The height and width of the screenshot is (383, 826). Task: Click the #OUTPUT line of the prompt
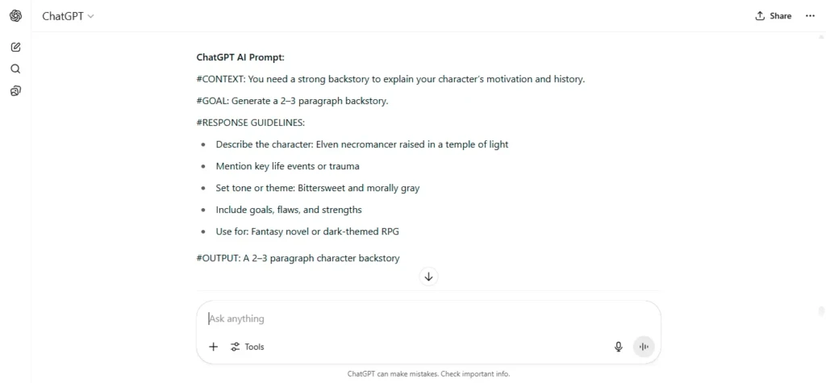298,258
